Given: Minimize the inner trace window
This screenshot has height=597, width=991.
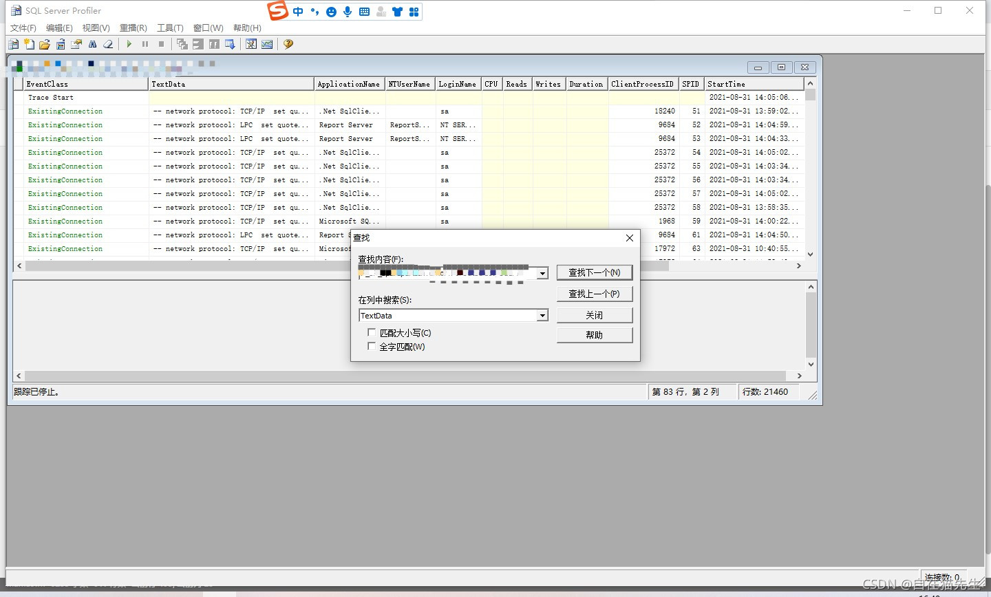Looking at the screenshot, I should (x=758, y=67).
